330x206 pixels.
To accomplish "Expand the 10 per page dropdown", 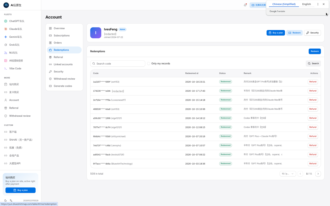I will 288,174.
